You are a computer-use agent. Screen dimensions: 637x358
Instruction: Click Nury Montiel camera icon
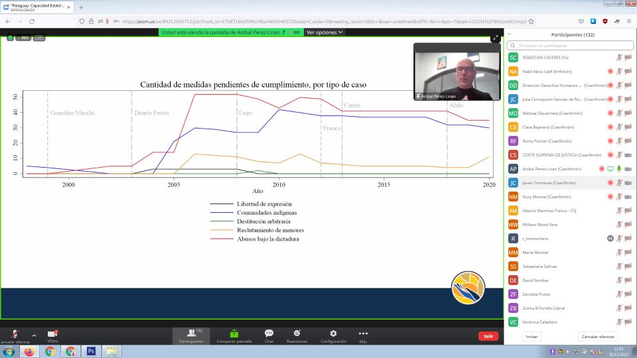tap(628, 197)
